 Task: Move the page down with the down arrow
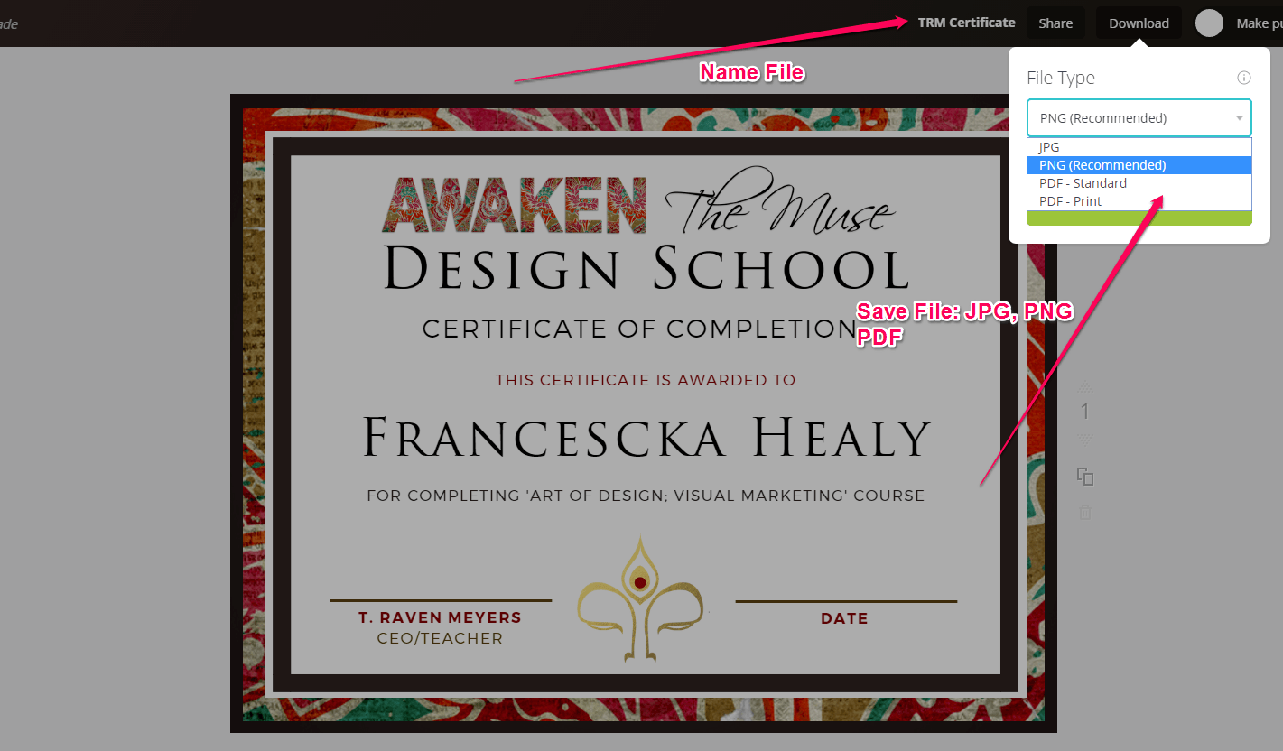1085,438
